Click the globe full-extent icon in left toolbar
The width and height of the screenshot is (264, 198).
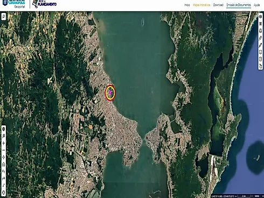3,129
